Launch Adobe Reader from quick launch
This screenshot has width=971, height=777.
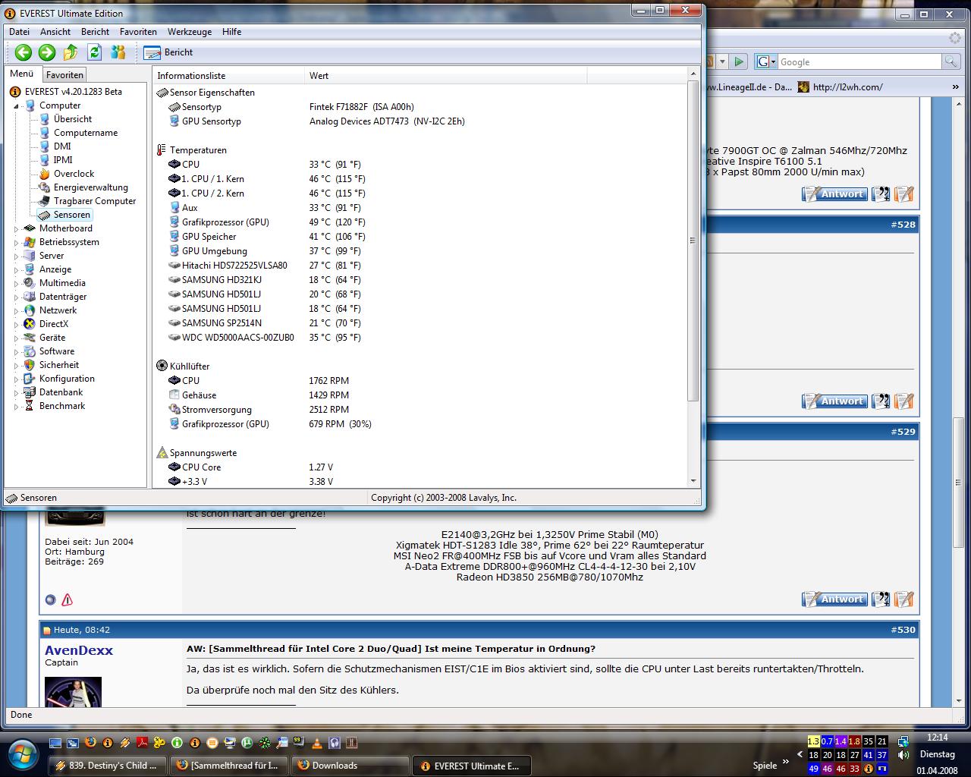[x=142, y=743]
